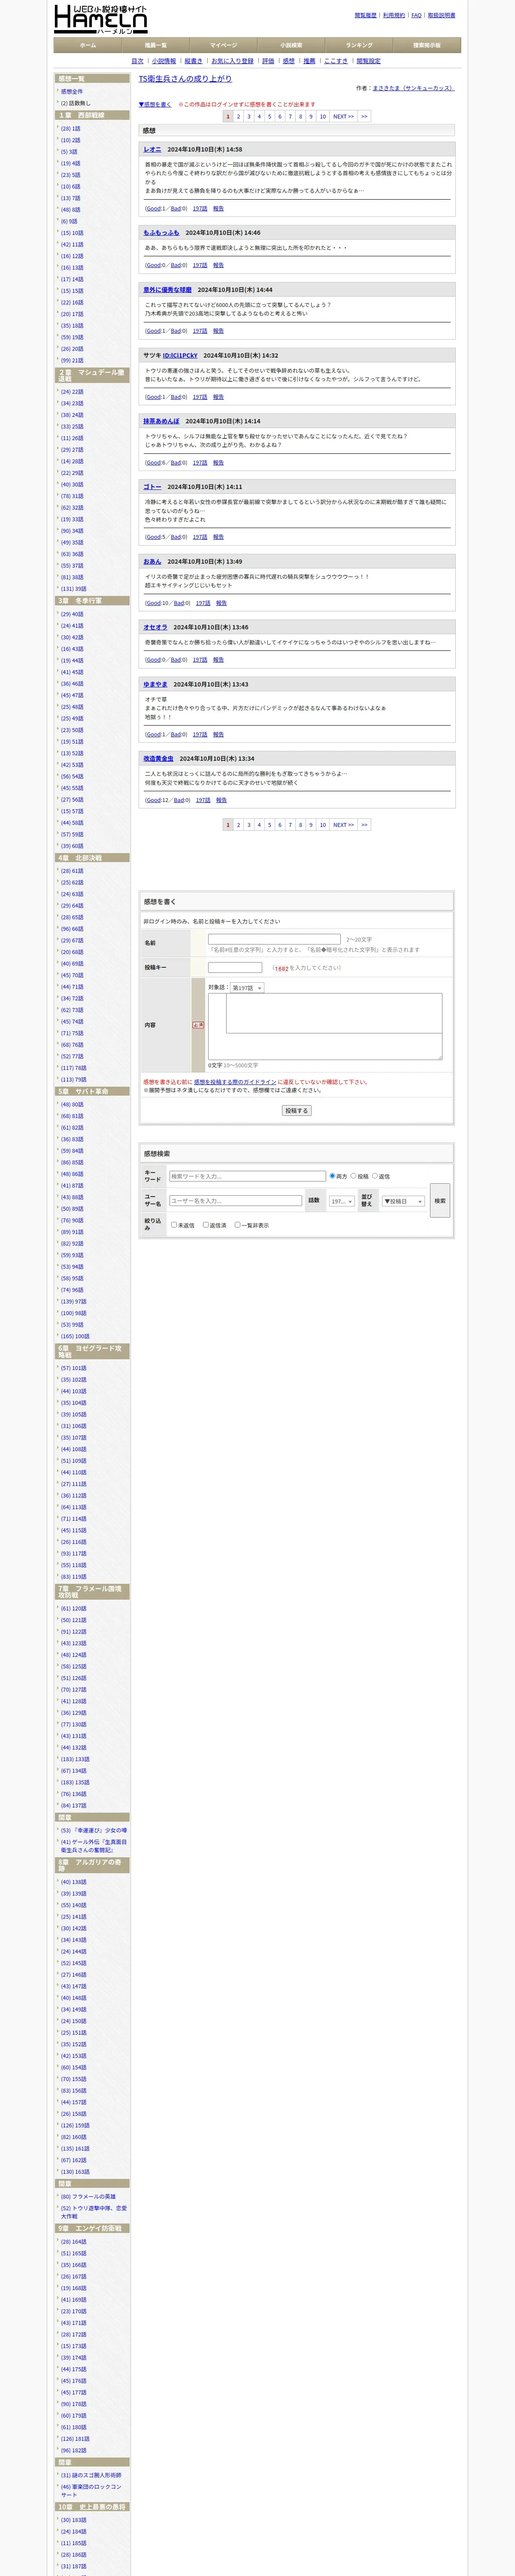Viewport: 515px width, 2576px height.
Task: Click Good on 改造黄金虫's comment
Action: [x=153, y=800]
